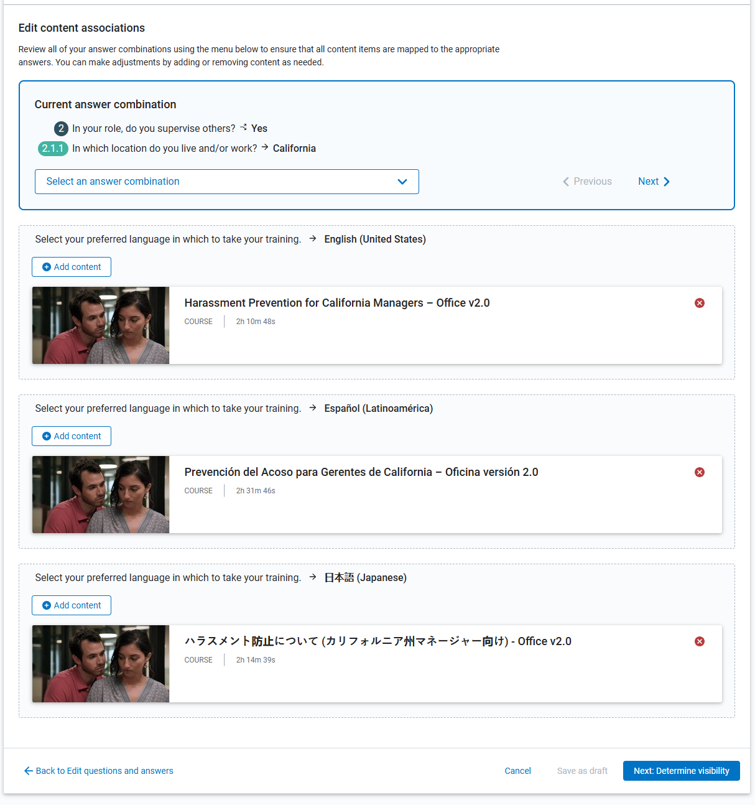Go to Next answer combination
The width and height of the screenshot is (755, 805).
[654, 182]
